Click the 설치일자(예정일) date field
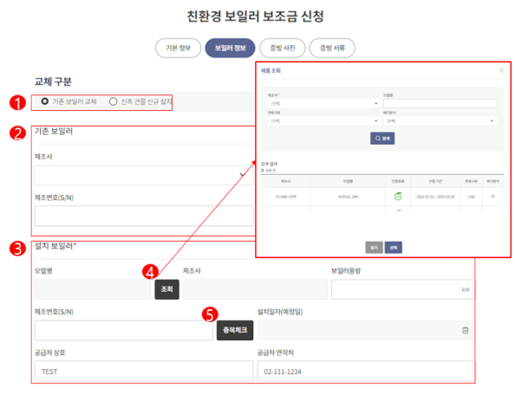Viewport: 515px width, 394px height. coord(366,331)
